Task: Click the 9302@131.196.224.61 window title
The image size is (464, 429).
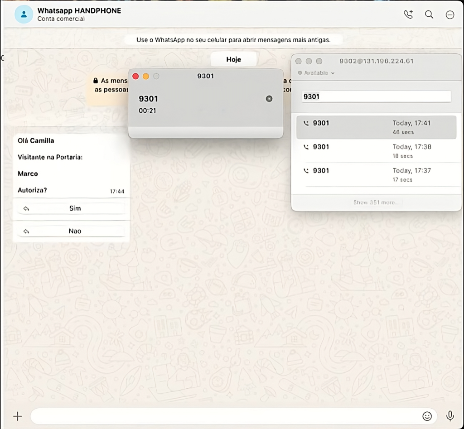Action: tap(376, 61)
